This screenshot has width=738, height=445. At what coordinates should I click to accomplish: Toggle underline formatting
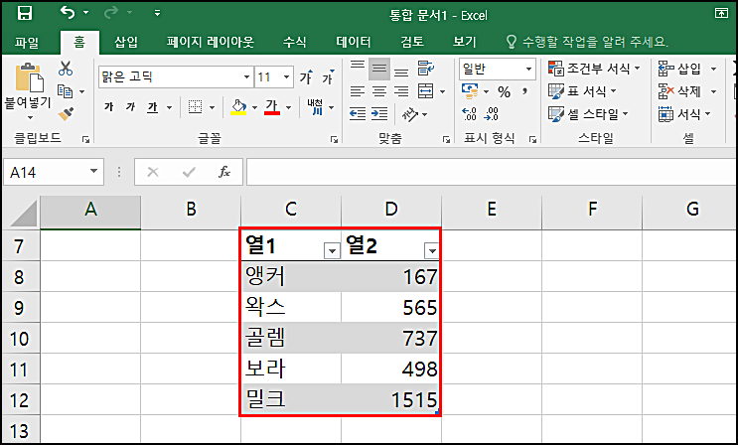[153, 107]
